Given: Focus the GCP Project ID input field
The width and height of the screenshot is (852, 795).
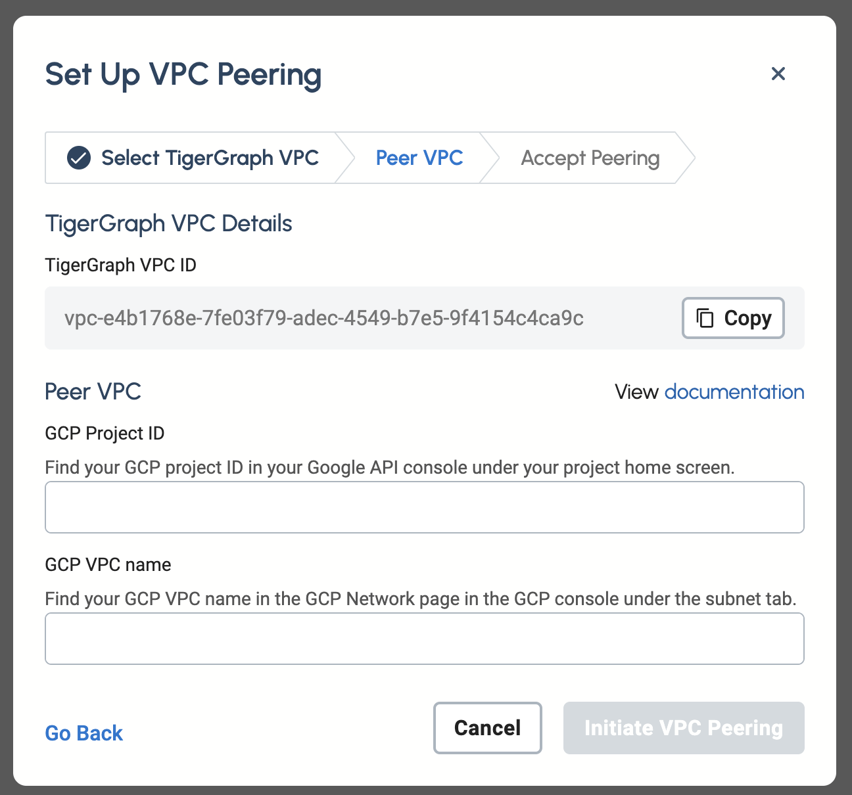Looking at the screenshot, I should (x=424, y=507).
